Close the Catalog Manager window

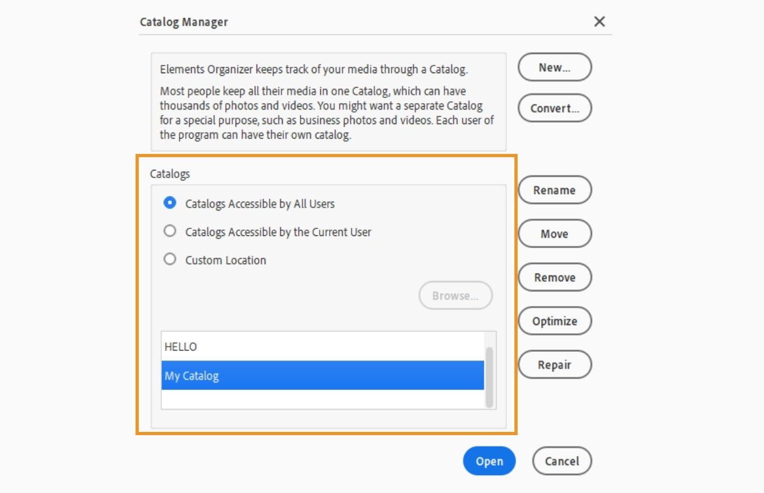[x=599, y=22]
